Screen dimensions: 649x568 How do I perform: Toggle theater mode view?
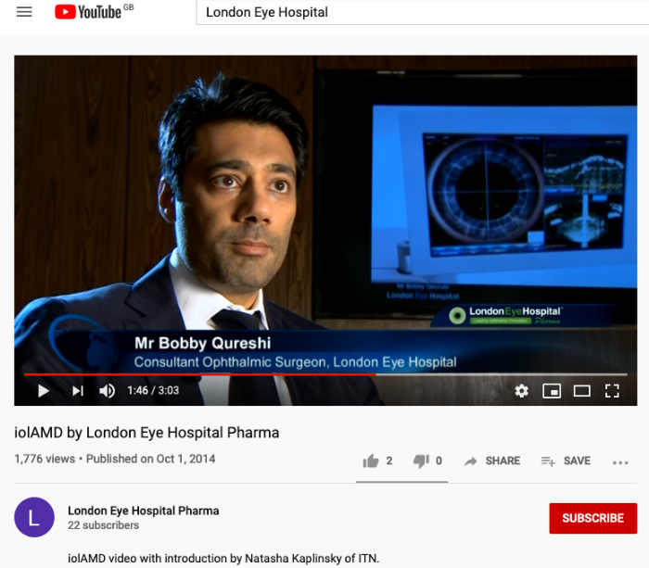(x=582, y=391)
